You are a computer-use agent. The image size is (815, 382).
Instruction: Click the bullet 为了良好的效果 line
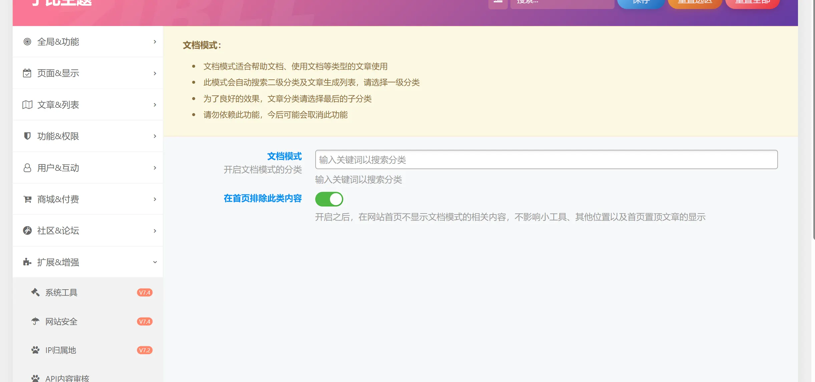coord(287,99)
